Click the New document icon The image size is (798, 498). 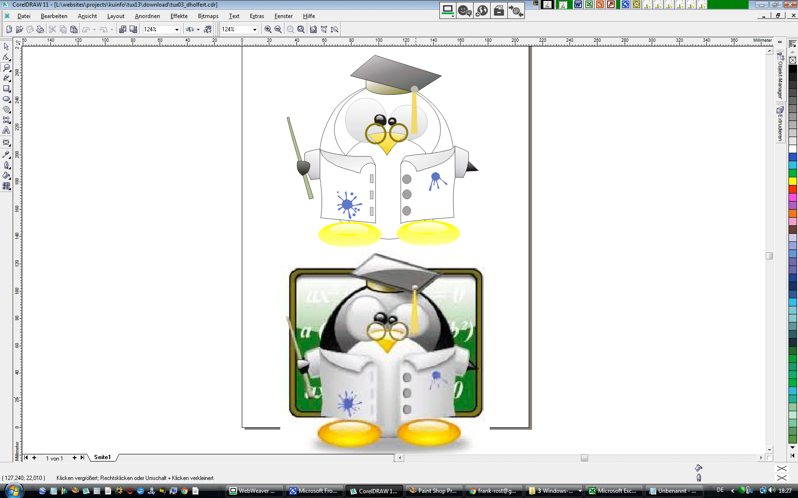click(9, 29)
